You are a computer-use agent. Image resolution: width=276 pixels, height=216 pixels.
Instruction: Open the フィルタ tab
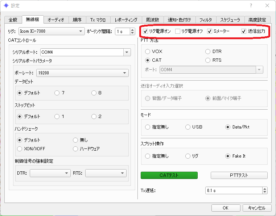(x=206, y=20)
